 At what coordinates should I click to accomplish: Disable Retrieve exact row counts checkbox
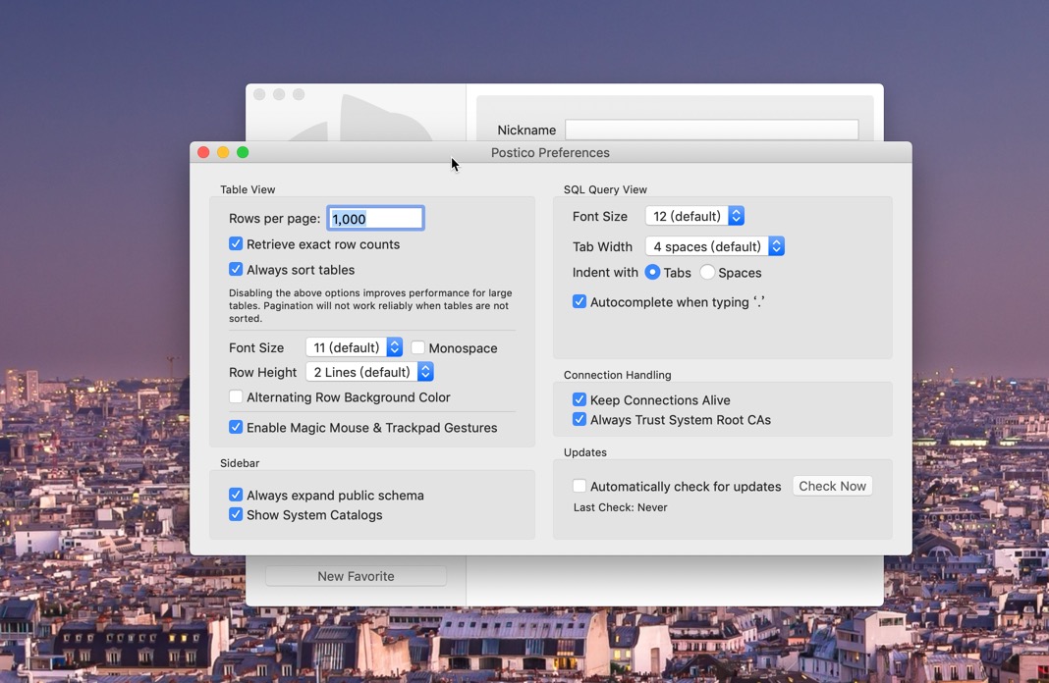[x=236, y=244]
